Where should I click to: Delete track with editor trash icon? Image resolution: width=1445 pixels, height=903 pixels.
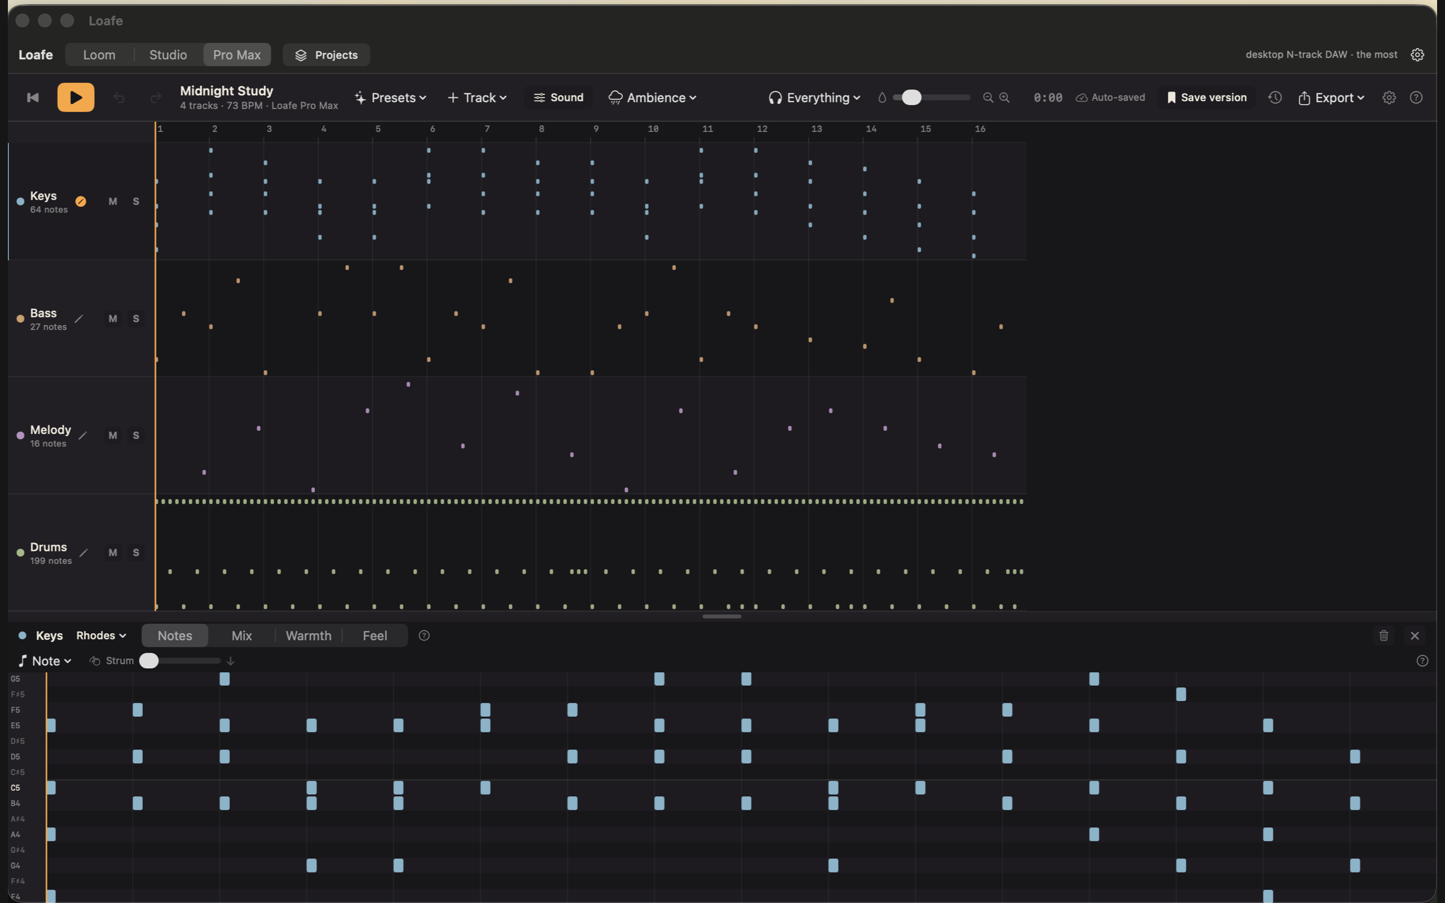point(1383,635)
